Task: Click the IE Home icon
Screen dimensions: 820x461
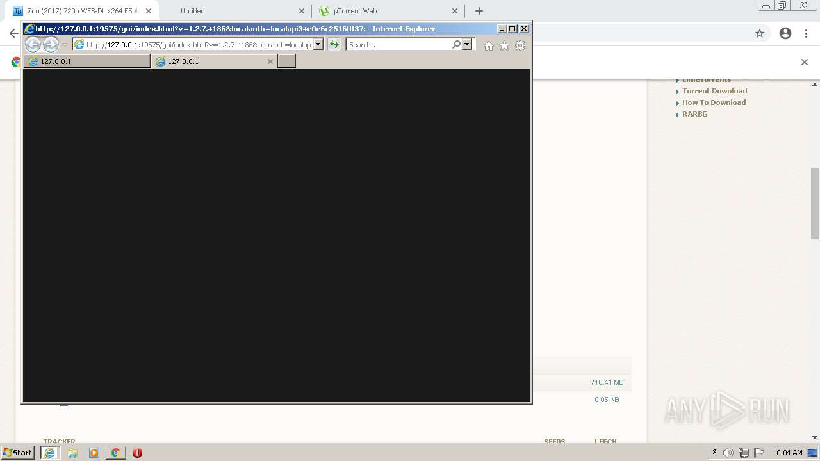Action: pos(489,45)
